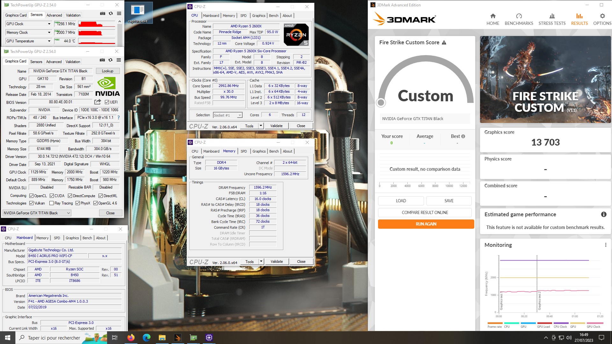Switch to the Graphics tab in the top CPU-Z window

259,16
